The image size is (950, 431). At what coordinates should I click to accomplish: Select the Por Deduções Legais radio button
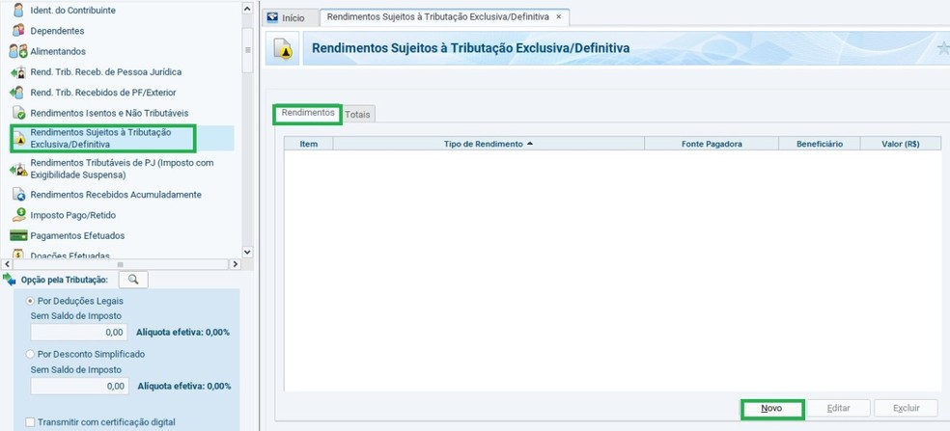[x=30, y=301]
